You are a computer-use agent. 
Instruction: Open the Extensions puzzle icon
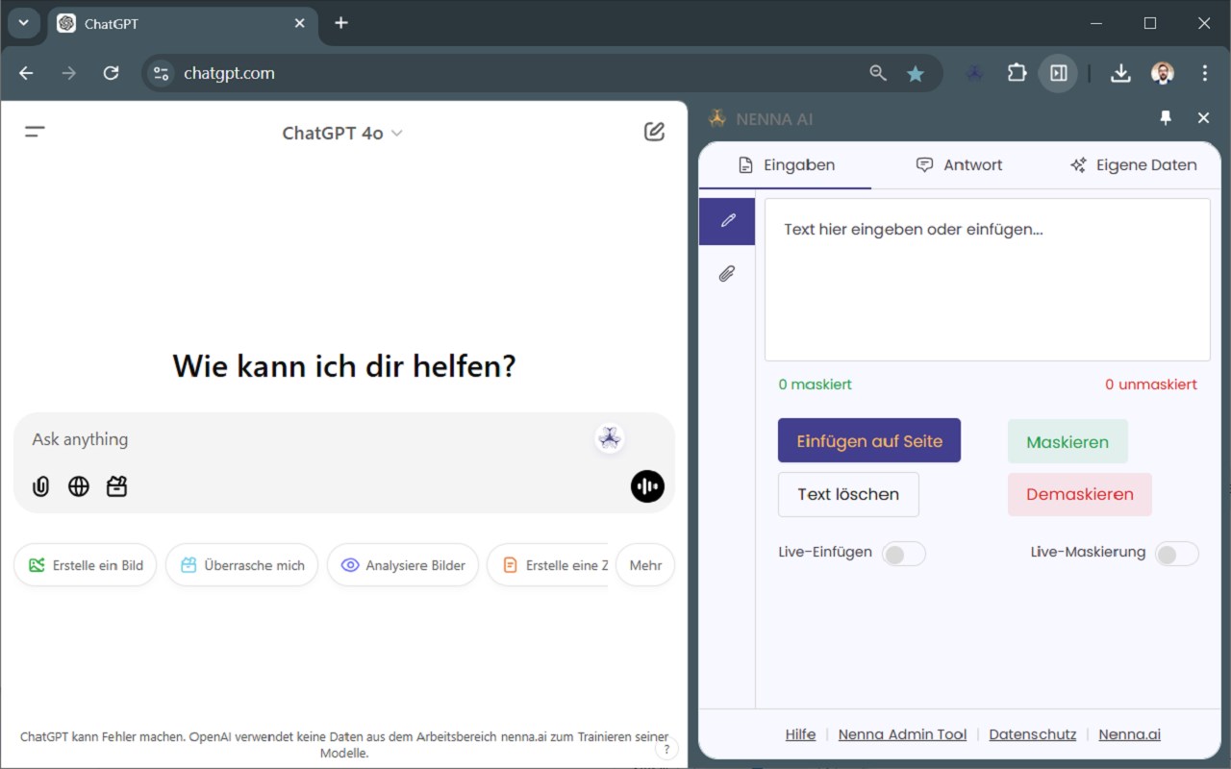click(1017, 73)
